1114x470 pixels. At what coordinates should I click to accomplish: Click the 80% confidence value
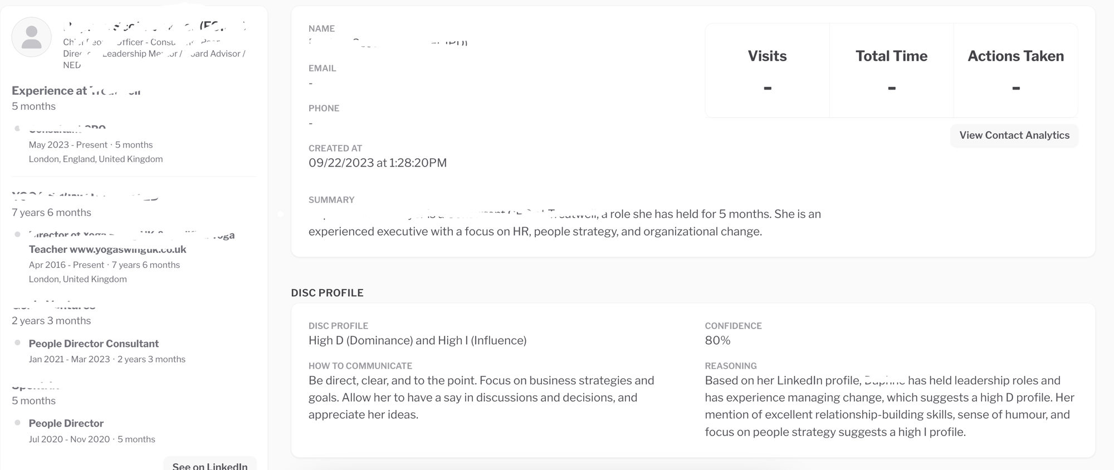click(x=717, y=340)
